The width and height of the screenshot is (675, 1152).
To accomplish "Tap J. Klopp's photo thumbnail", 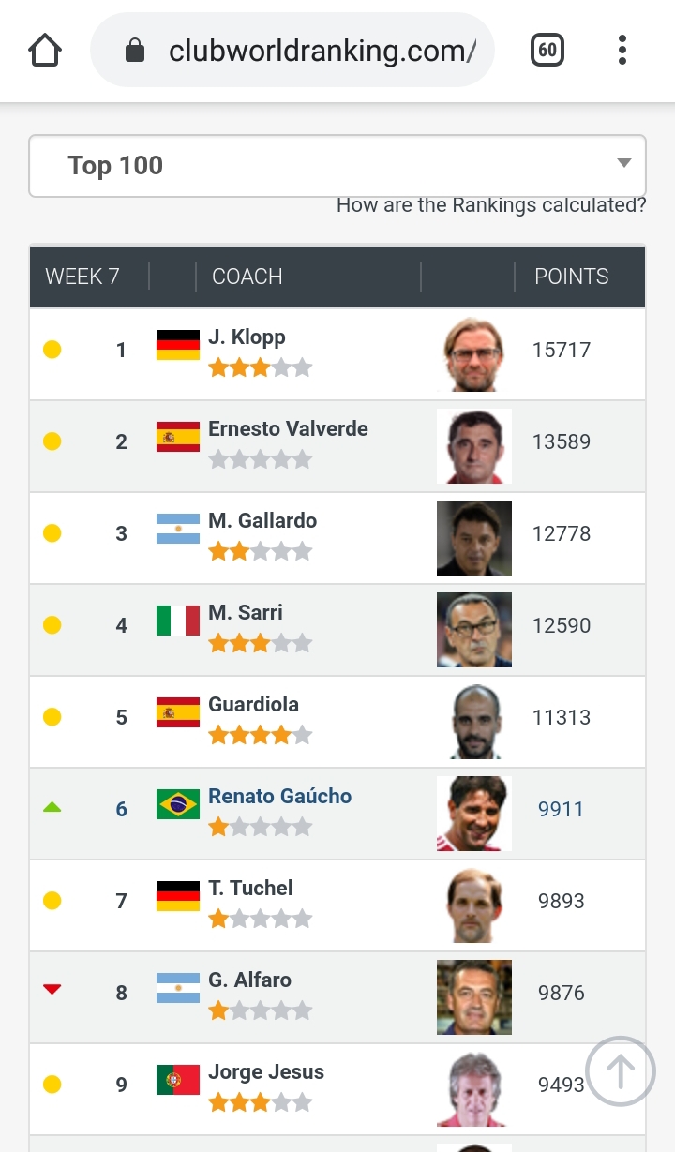I will pos(474,354).
